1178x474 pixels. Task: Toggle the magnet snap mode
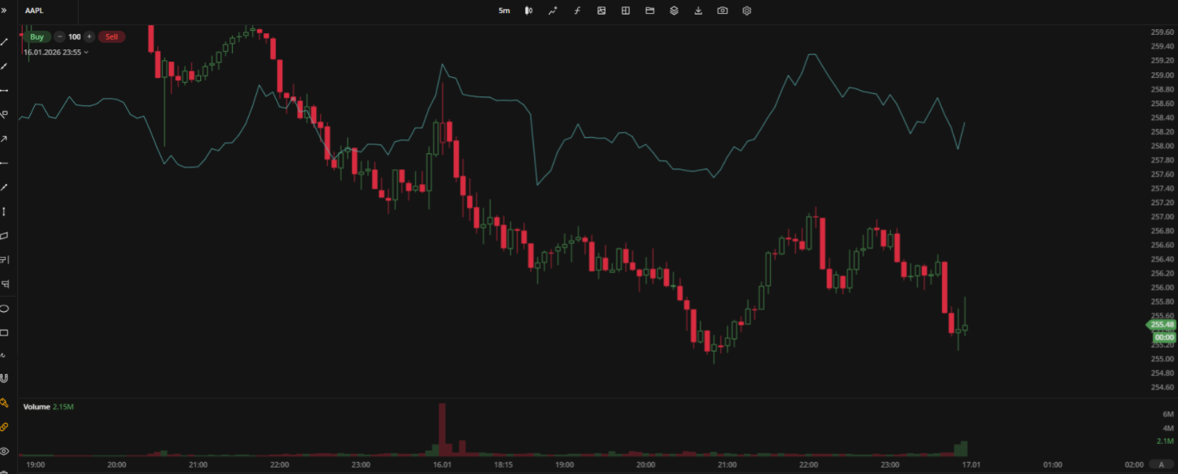pyautogui.click(x=4, y=378)
